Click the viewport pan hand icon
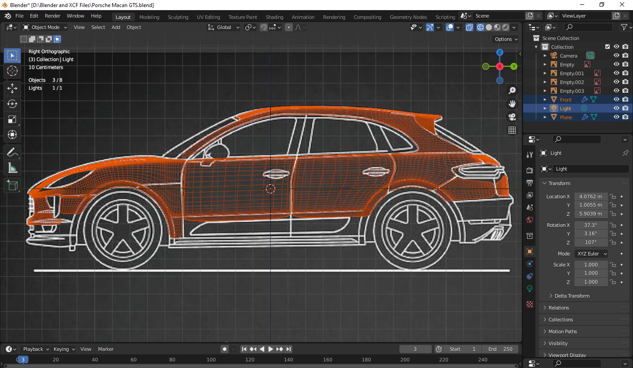The height and width of the screenshot is (368, 633). (x=512, y=104)
